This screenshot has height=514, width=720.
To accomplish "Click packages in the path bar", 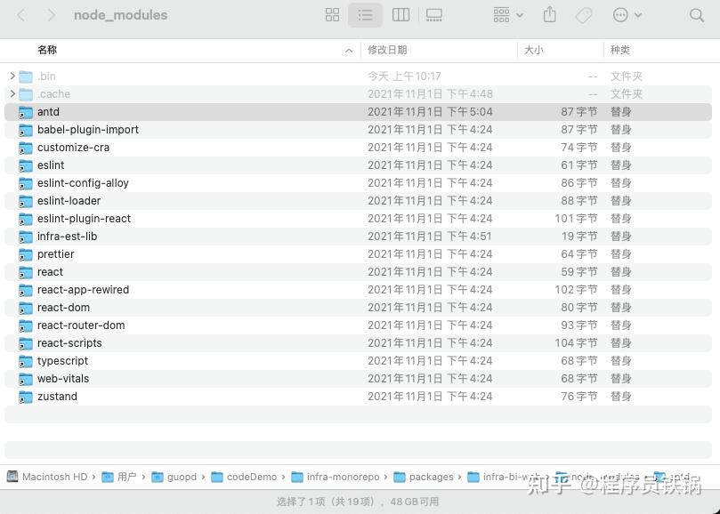I will click(424, 477).
